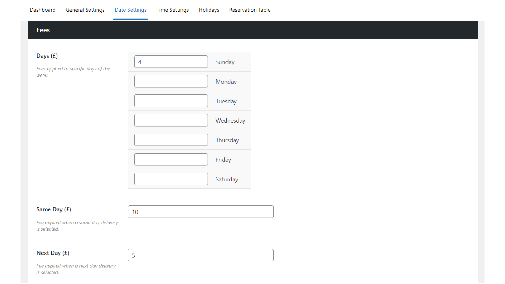Click the Wednesday fee field
The image size is (505, 284).
click(x=171, y=120)
